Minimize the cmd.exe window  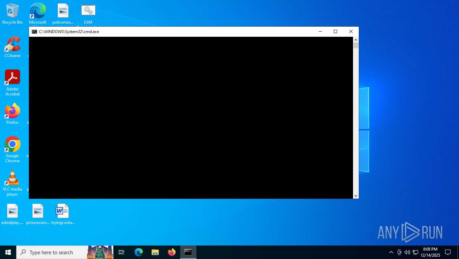[320, 32]
